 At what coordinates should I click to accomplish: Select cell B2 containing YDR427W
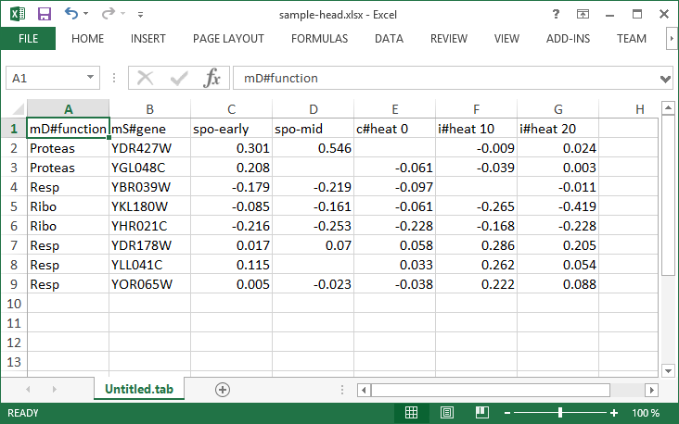(x=149, y=147)
